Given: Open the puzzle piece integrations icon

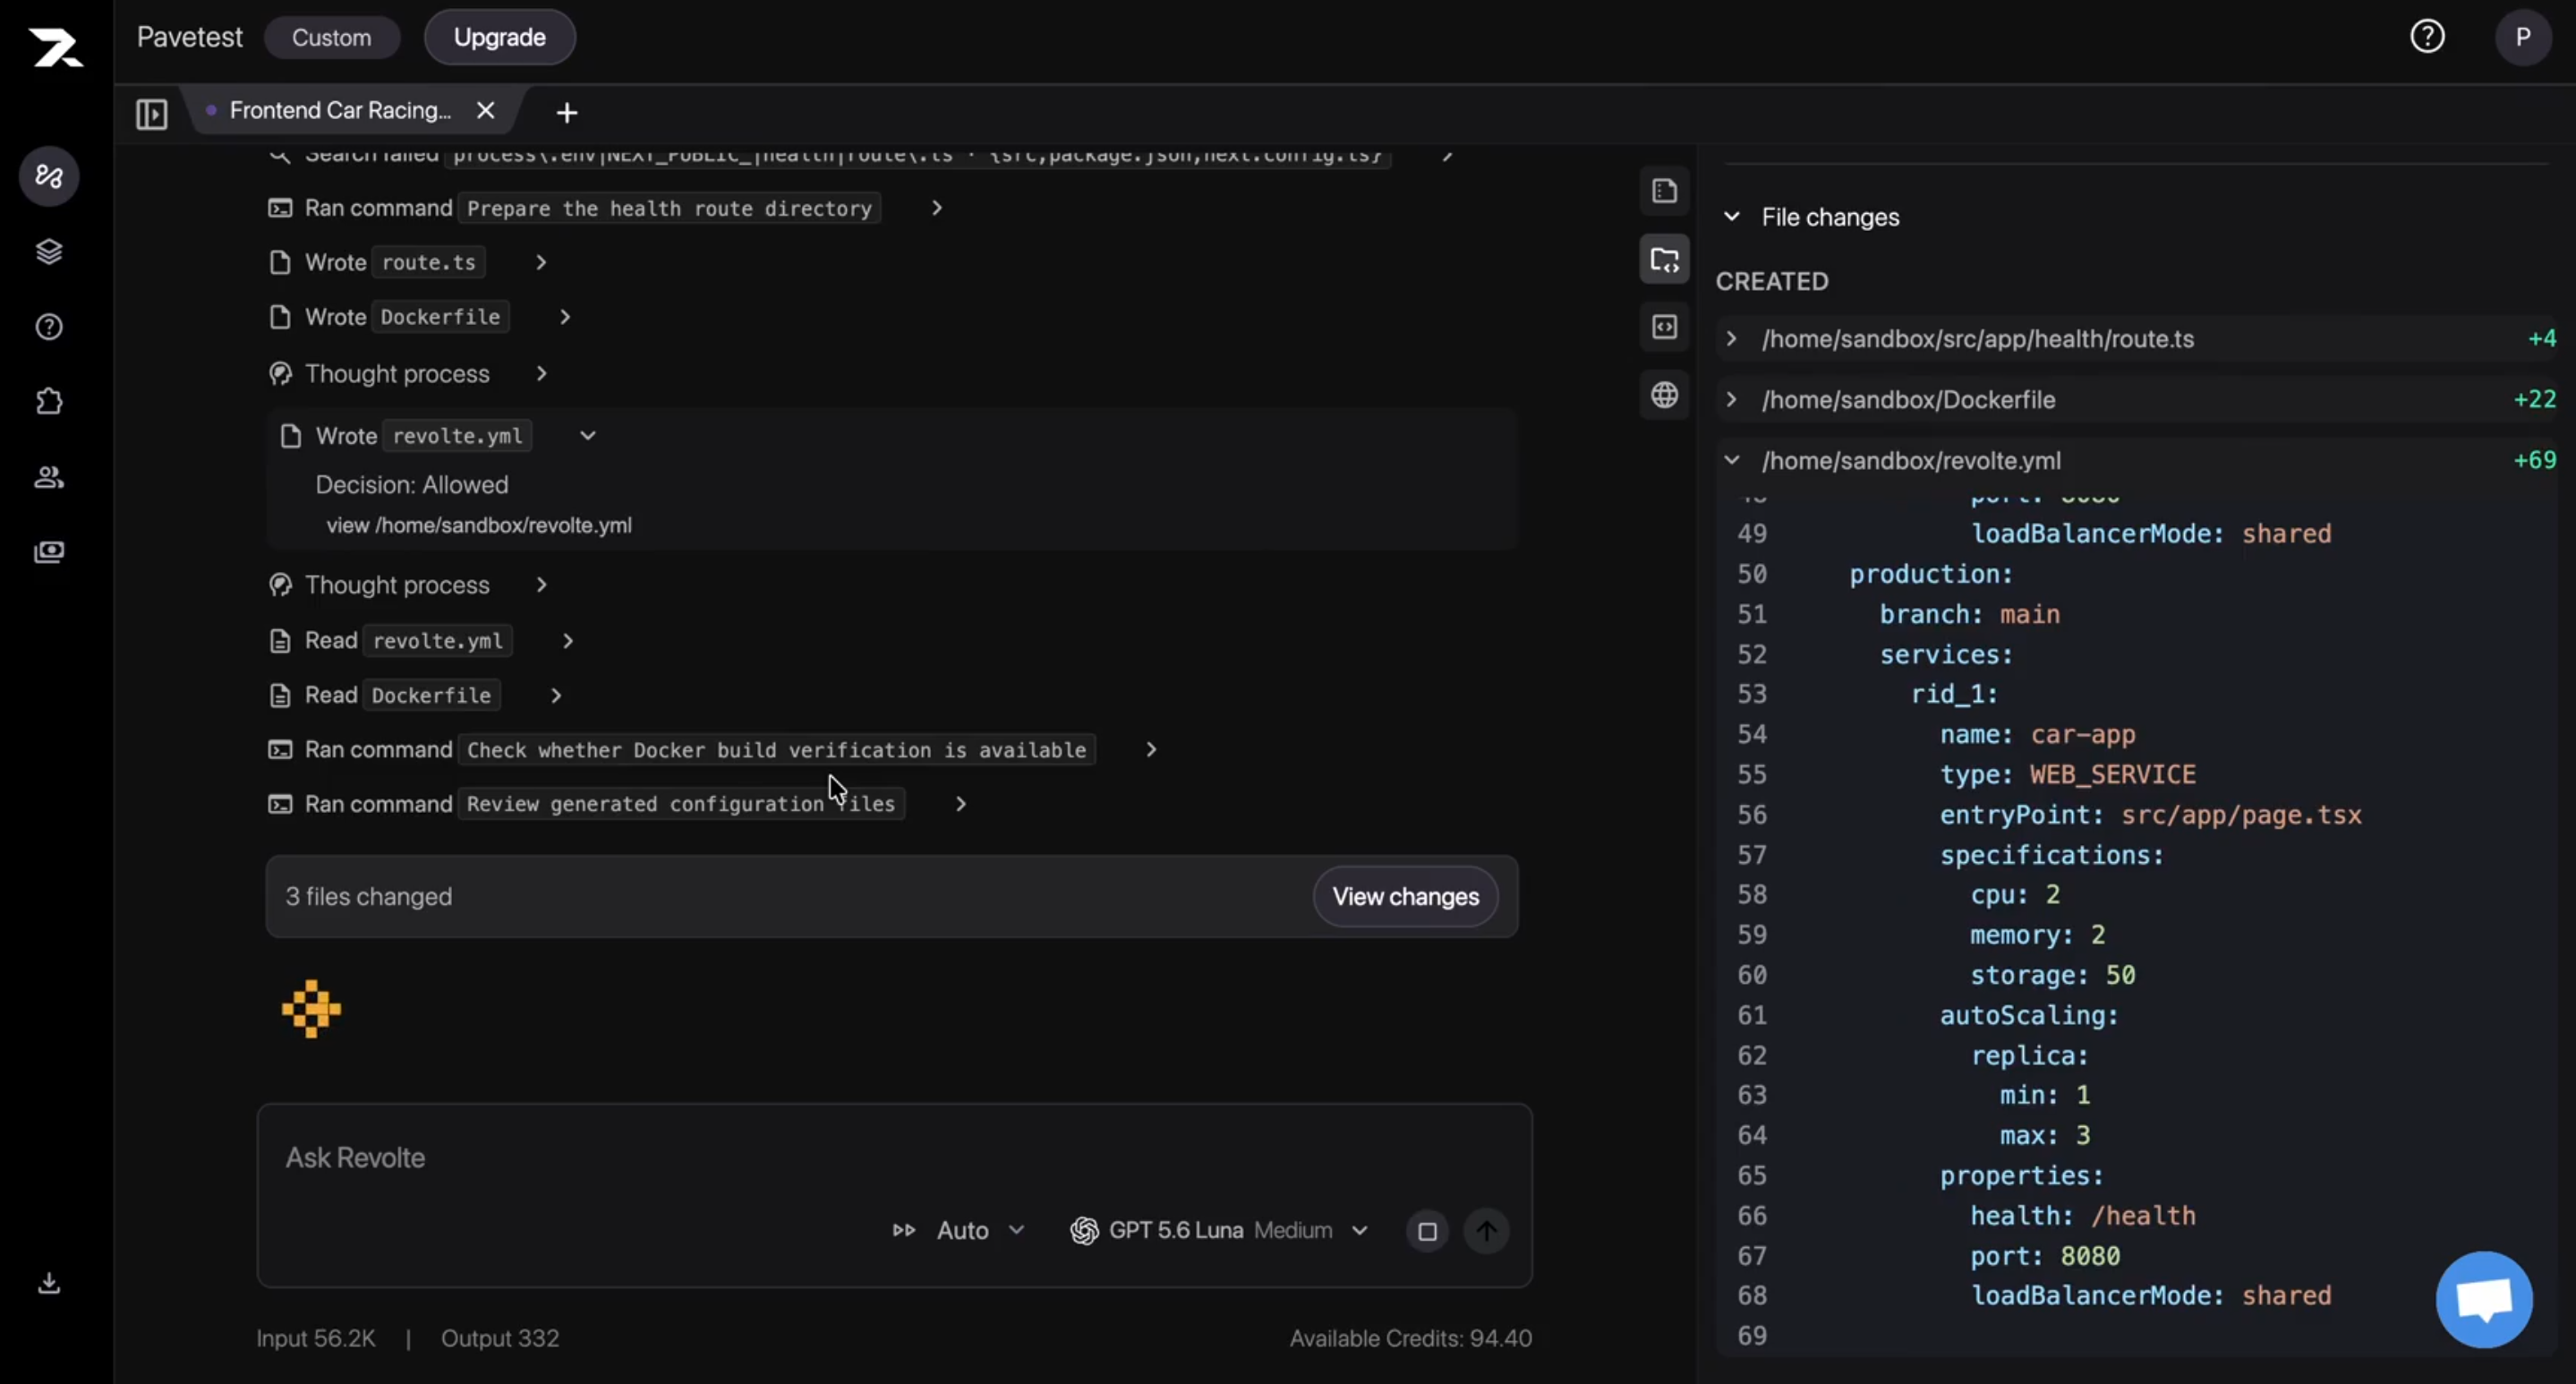Looking at the screenshot, I should tap(49, 402).
